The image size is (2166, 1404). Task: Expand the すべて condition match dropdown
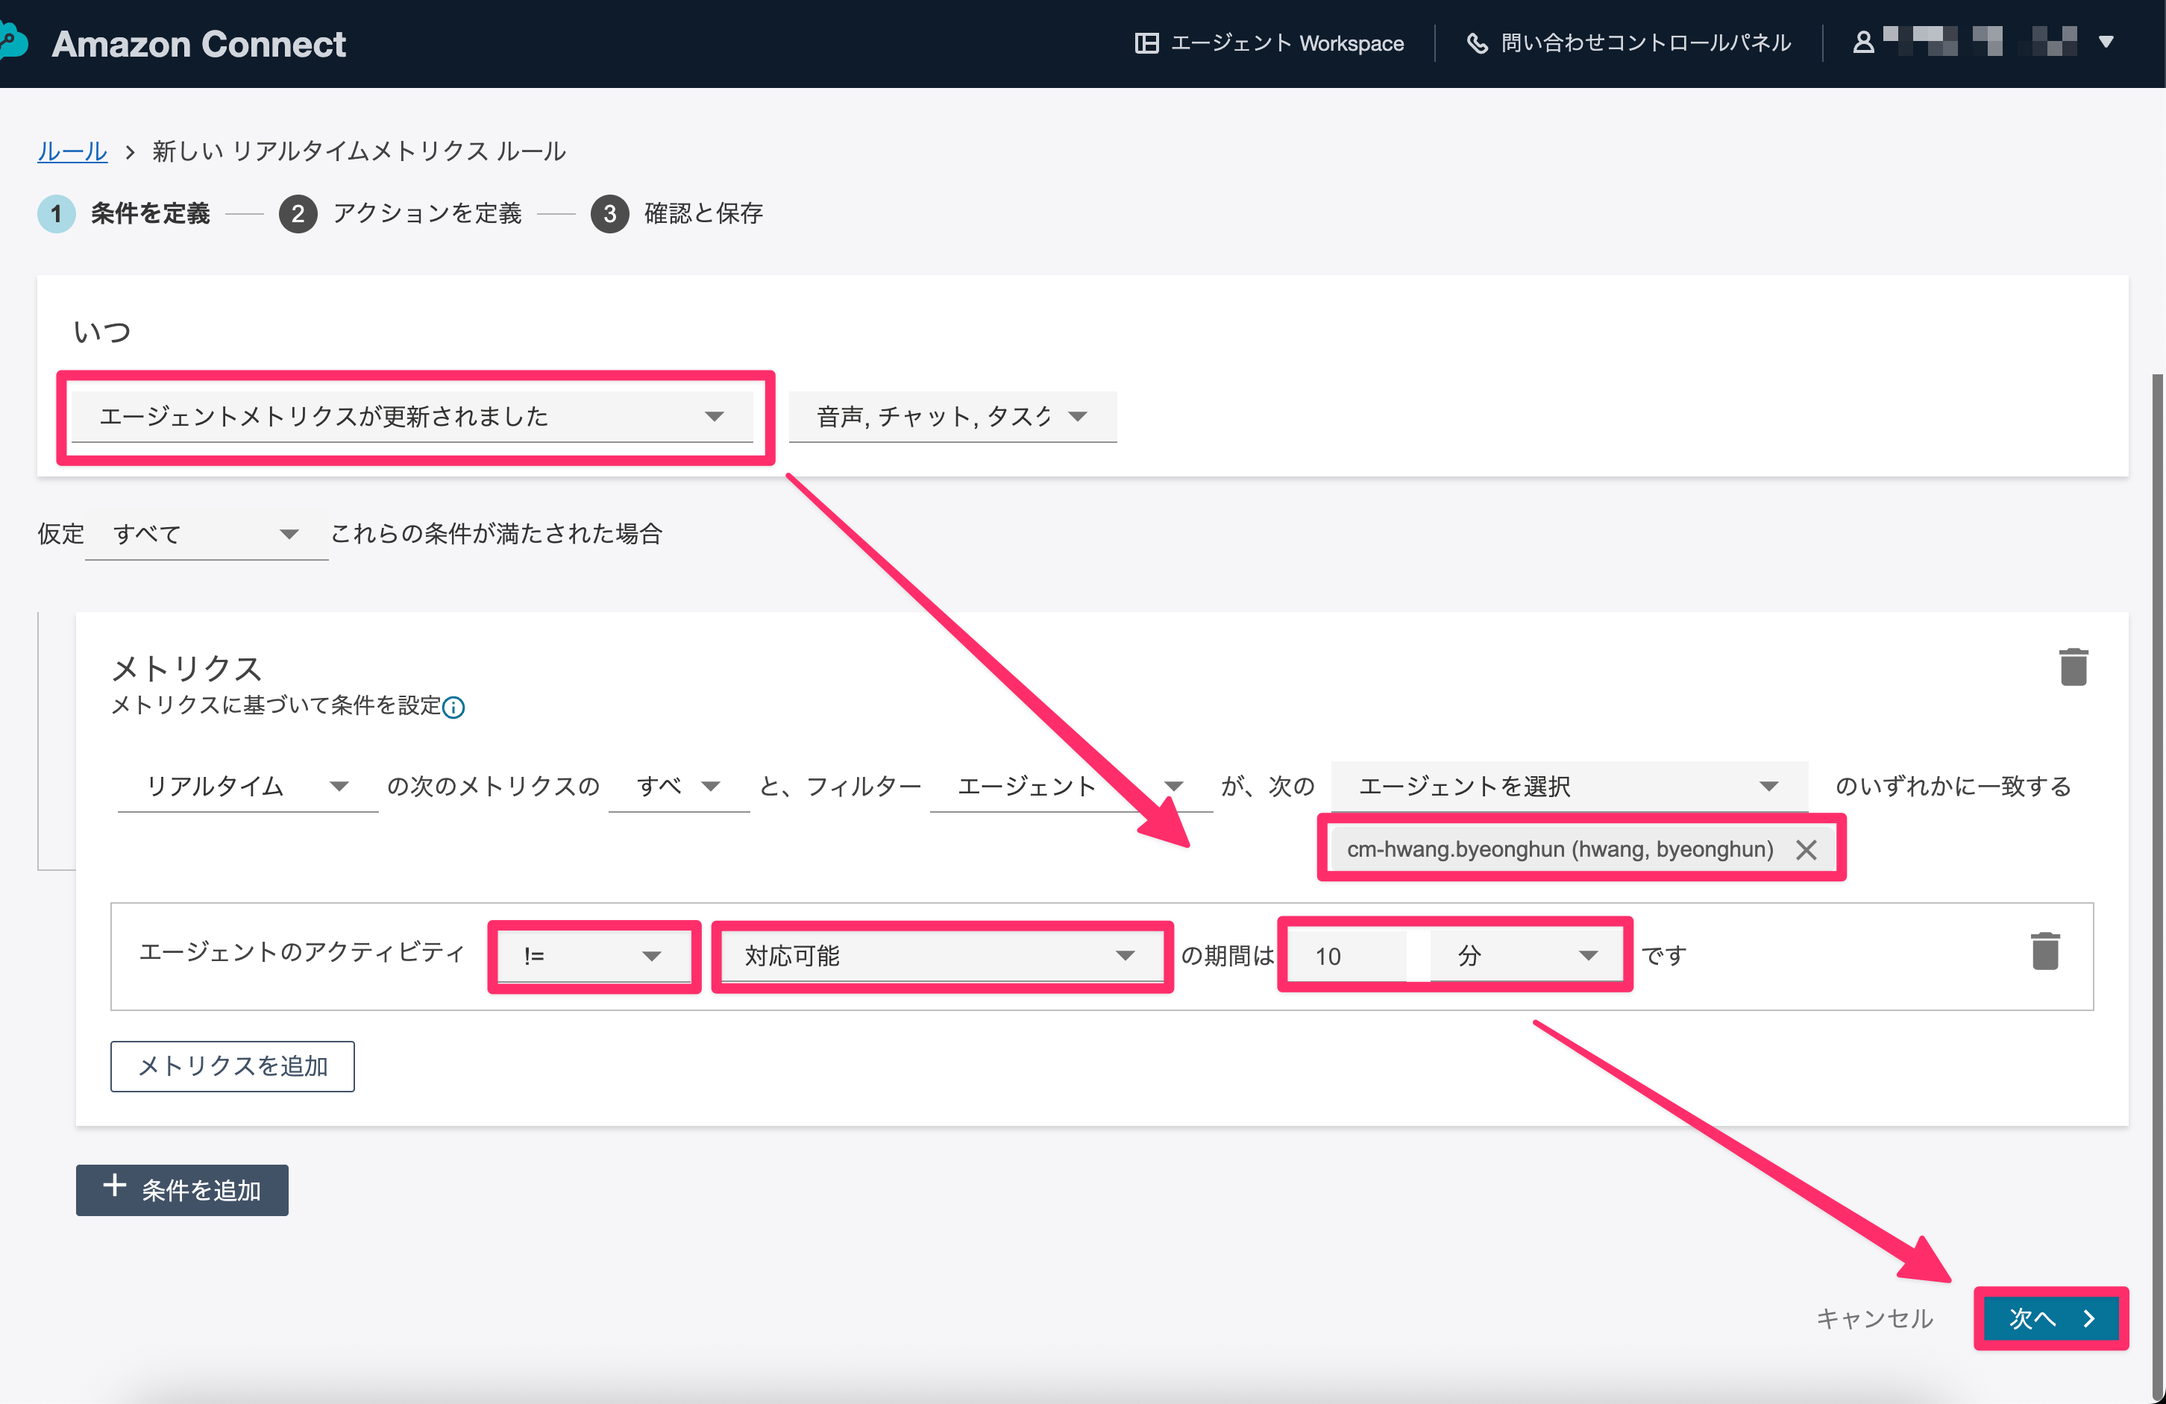pyautogui.click(x=206, y=534)
